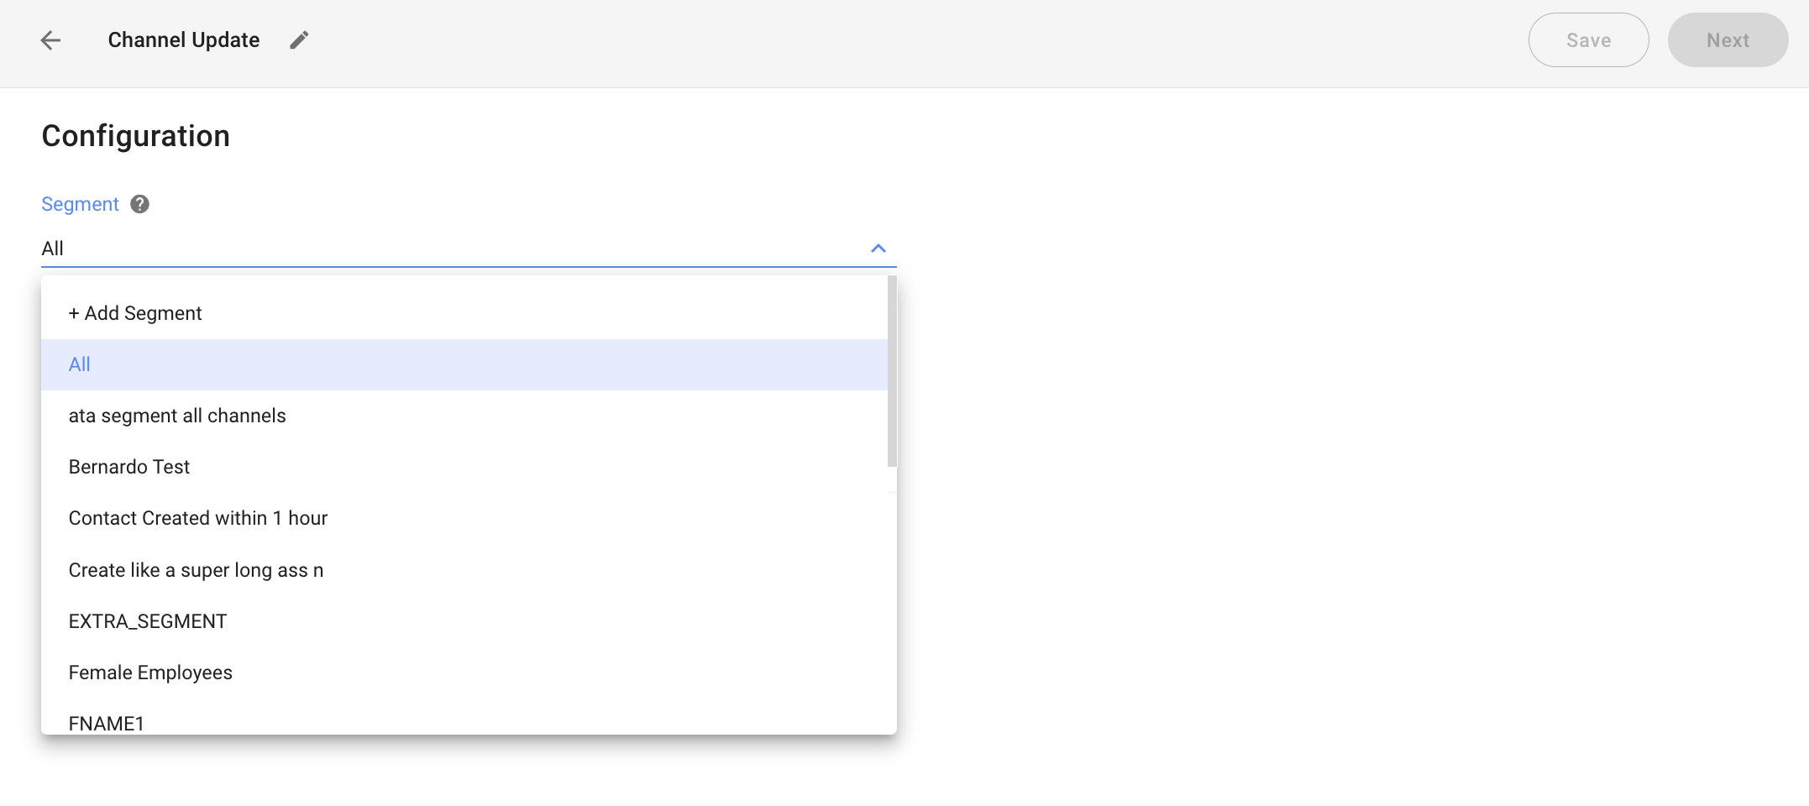Select "ata segment all channels" segment
The width and height of the screenshot is (1809, 806).
177,416
